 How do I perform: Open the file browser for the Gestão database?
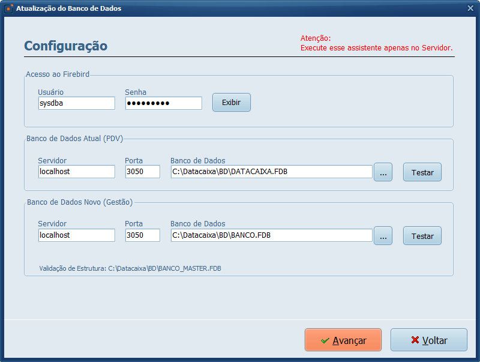pyautogui.click(x=383, y=236)
